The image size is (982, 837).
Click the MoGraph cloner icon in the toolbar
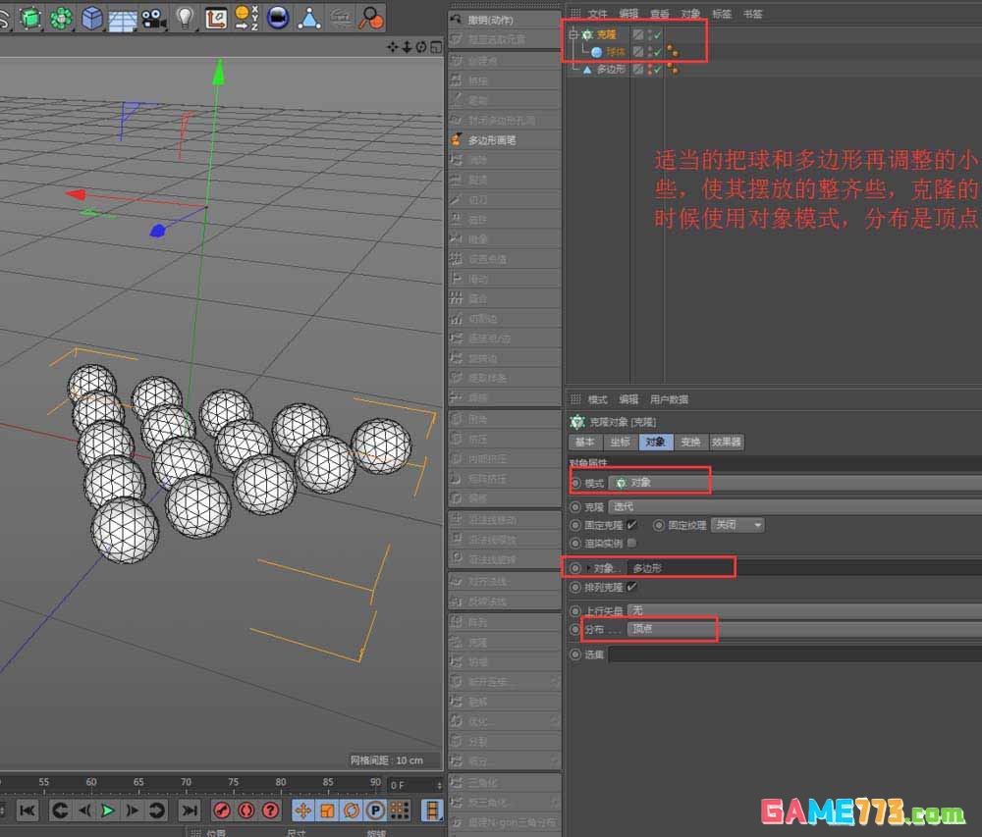coord(59,17)
